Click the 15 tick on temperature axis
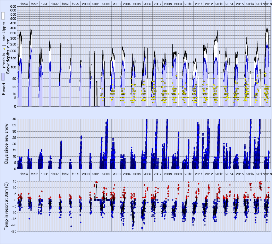272x244 pixels. click(x=14, y=181)
